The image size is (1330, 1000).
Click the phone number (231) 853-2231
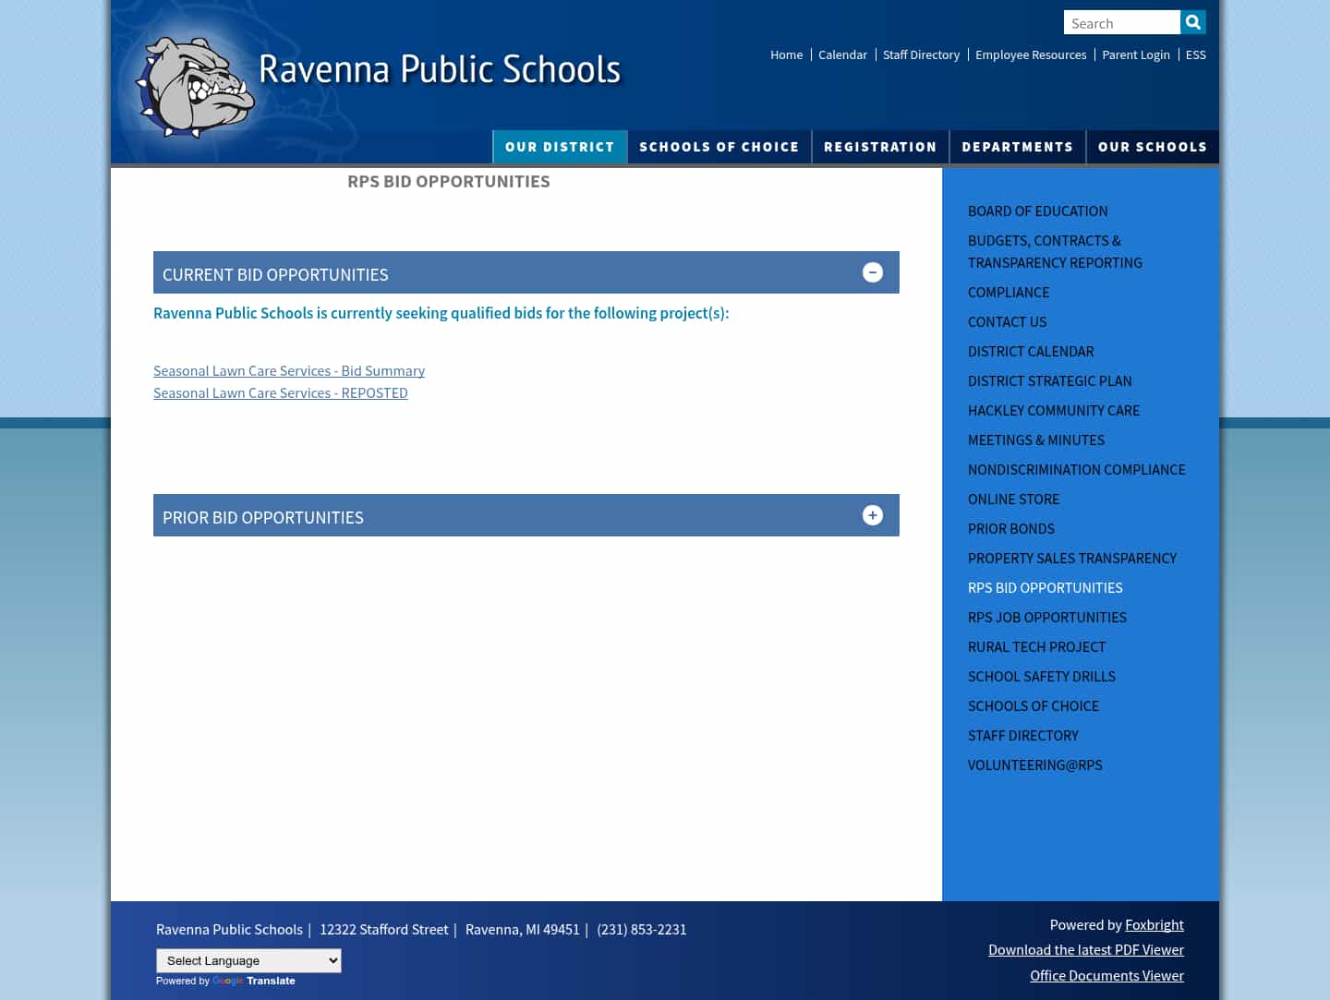pyautogui.click(x=642, y=929)
